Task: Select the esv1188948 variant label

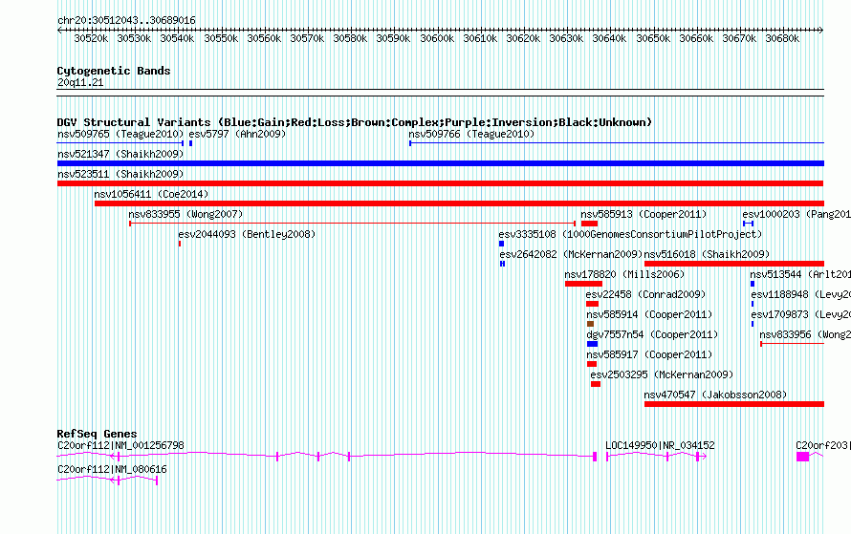Action: (x=800, y=294)
